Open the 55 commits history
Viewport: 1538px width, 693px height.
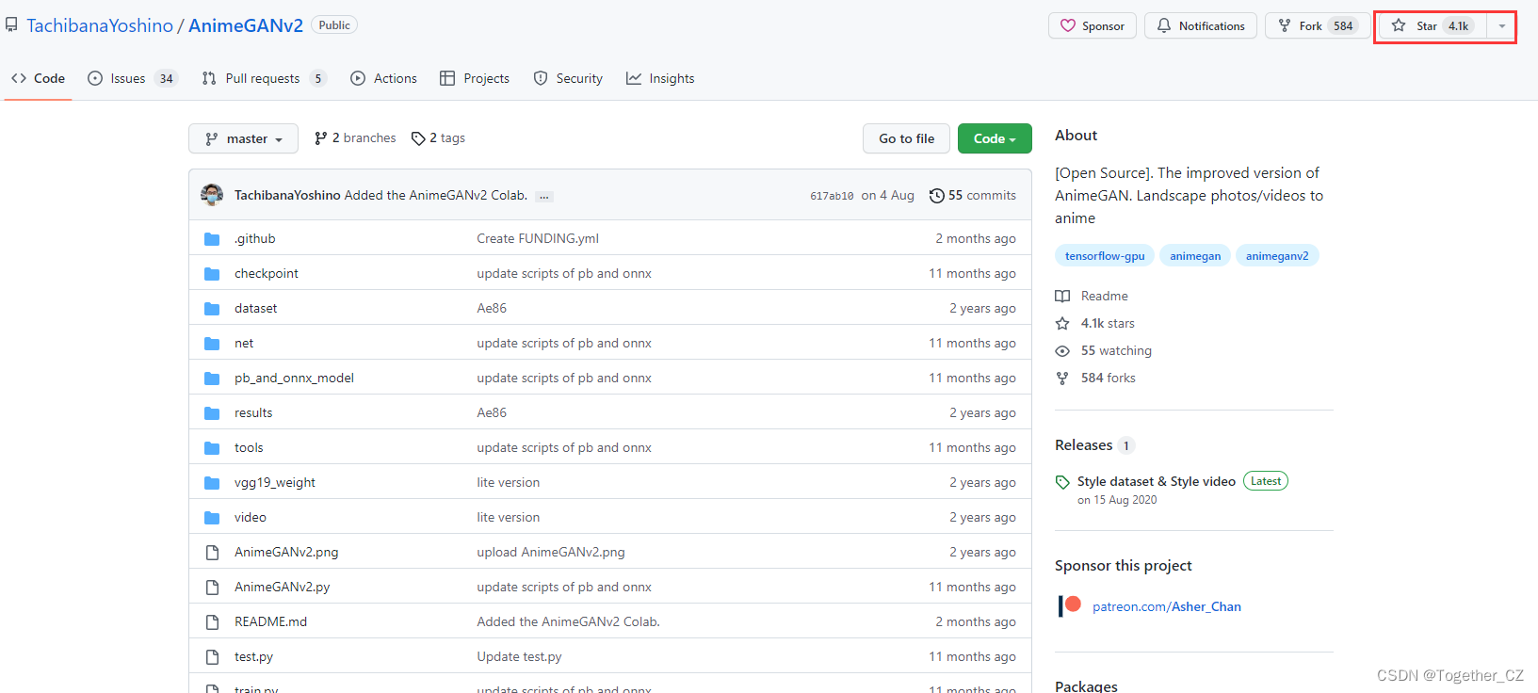(x=972, y=195)
